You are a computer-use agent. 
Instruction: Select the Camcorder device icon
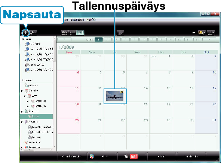(x=27, y=65)
